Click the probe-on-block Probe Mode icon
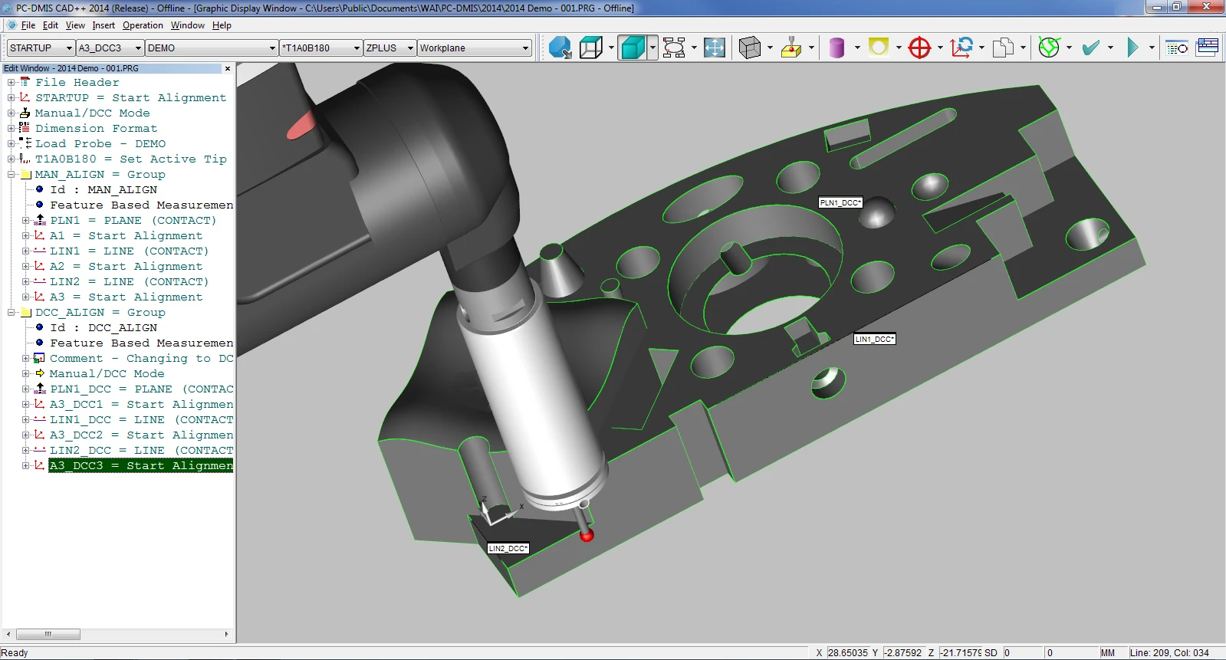Viewport: 1226px width, 660px height. pyautogui.click(x=791, y=48)
